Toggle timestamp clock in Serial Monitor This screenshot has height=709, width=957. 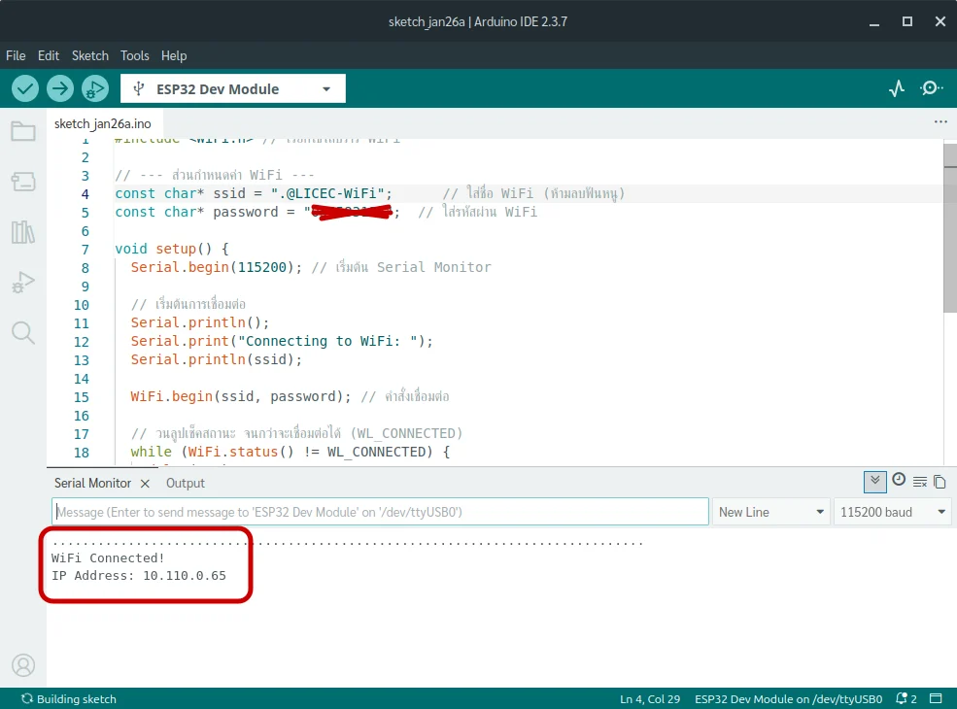899,480
